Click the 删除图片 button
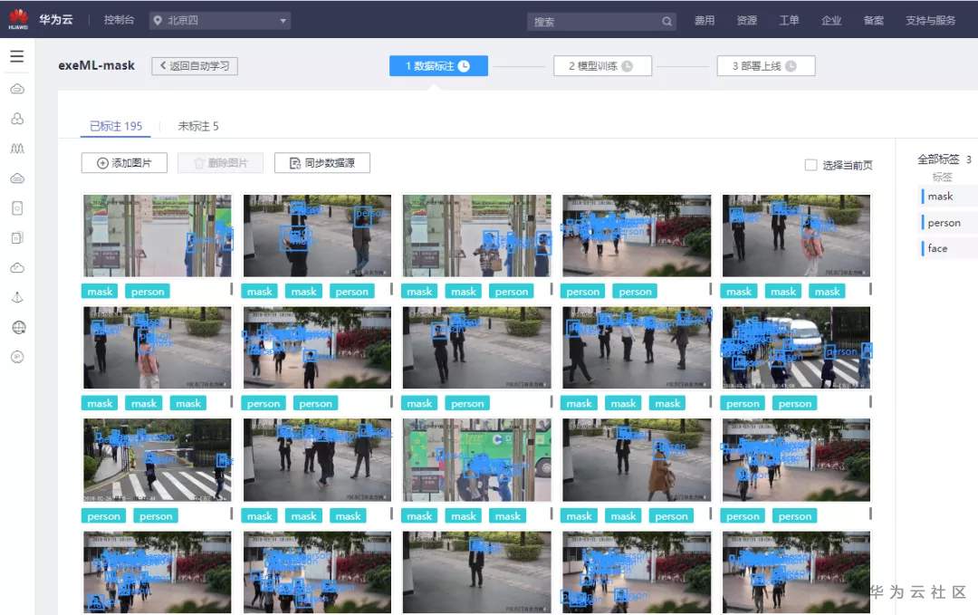The image size is (978, 615). pyautogui.click(x=220, y=163)
